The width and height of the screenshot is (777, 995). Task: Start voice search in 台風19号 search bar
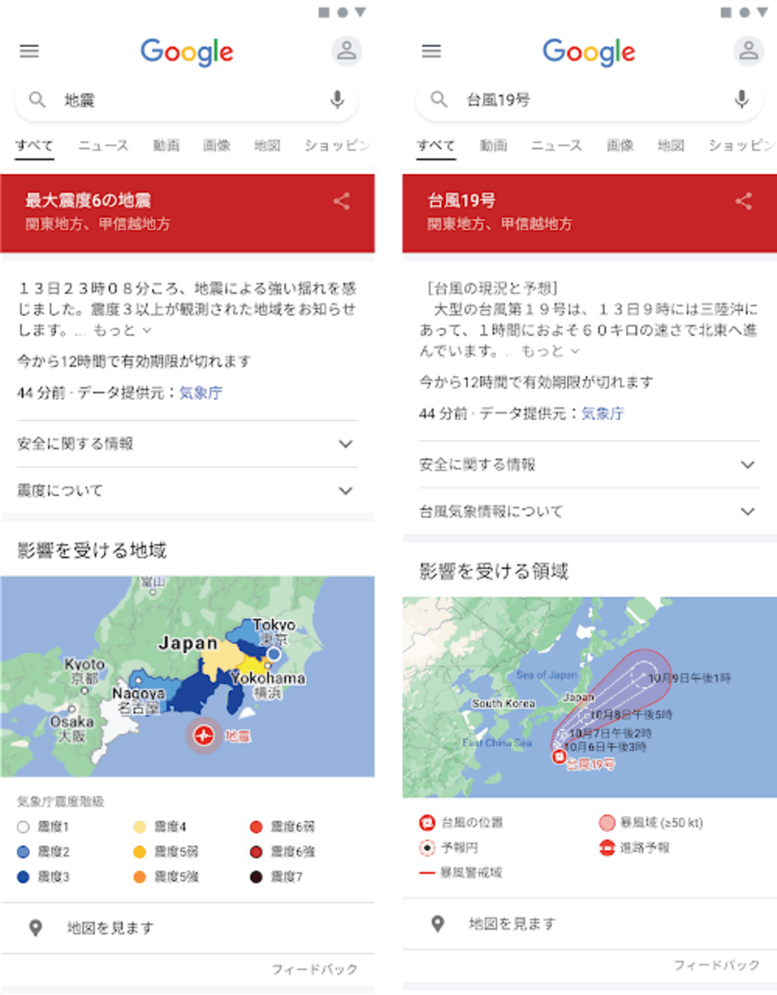(741, 99)
